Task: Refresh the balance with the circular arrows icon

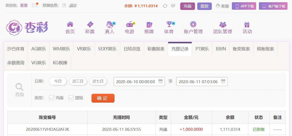Action: (165, 6)
